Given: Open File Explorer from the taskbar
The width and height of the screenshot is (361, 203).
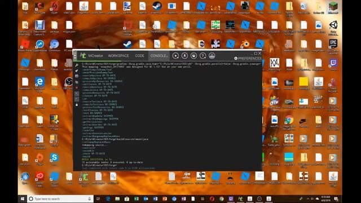Looking at the screenshot, I should [x=117, y=198].
